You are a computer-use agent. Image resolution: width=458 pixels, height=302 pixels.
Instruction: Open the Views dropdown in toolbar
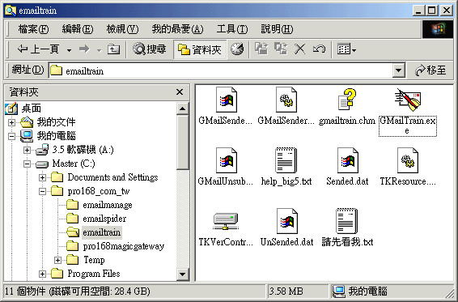click(x=346, y=49)
